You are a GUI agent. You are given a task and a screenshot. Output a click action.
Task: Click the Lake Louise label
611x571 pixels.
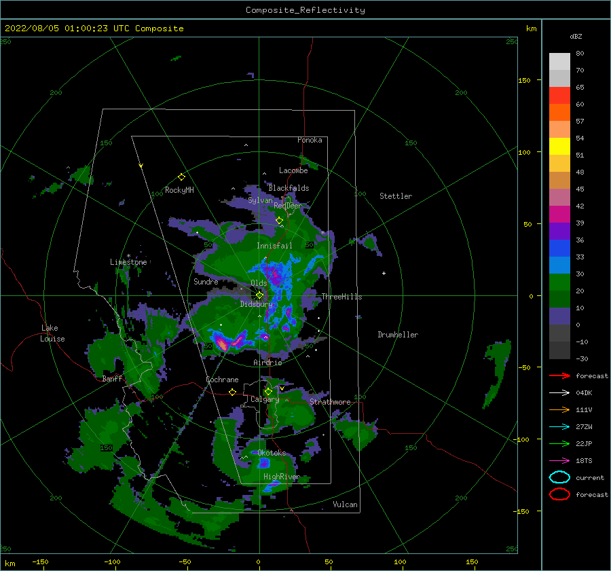(x=52, y=333)
